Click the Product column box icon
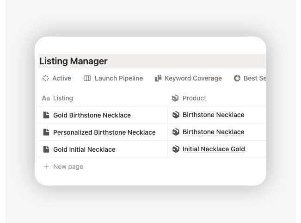Screen dimensions: 301x223 pos(175,98)
